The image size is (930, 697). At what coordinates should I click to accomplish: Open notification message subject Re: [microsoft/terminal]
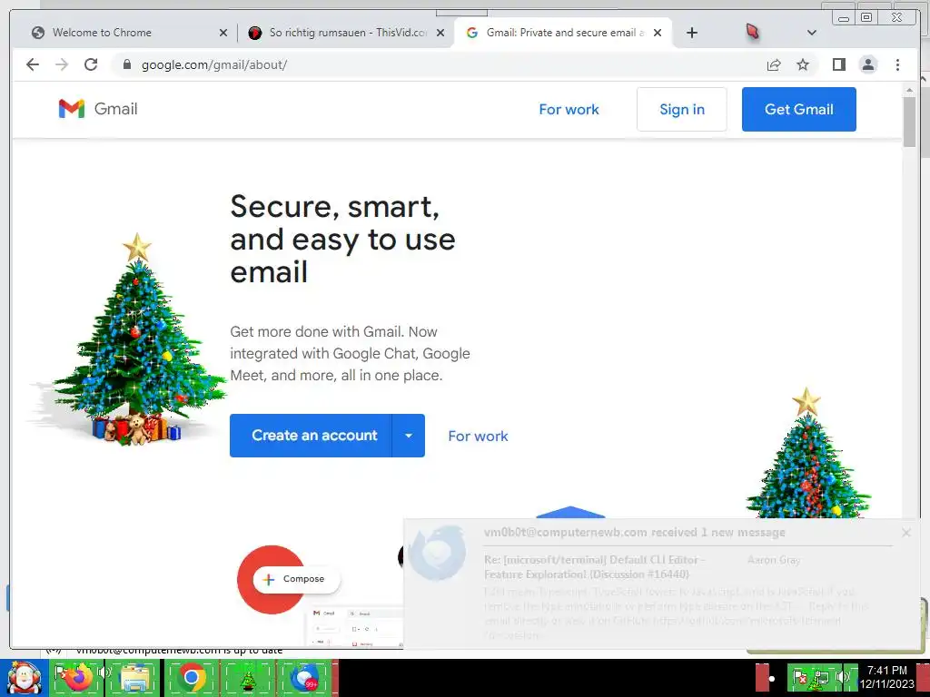594,567
